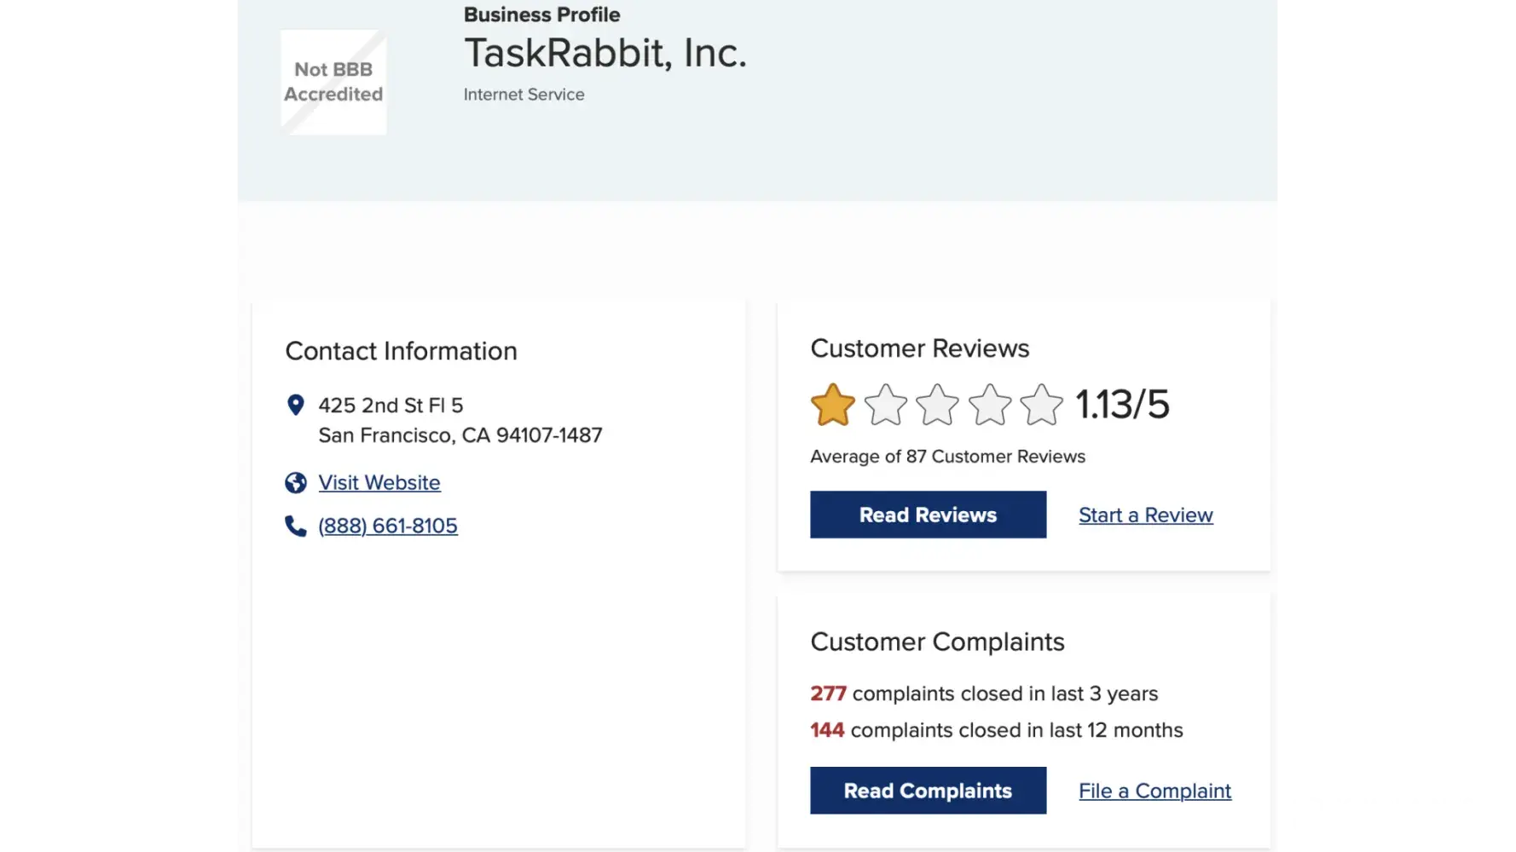Click the third empty rating star
The width and height of the screenshot is (1516, 852).
pyautogui.click(x=938, y=405)
